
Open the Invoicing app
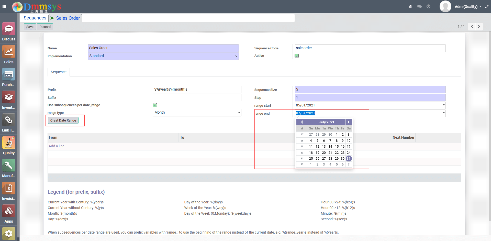(9, 191)
